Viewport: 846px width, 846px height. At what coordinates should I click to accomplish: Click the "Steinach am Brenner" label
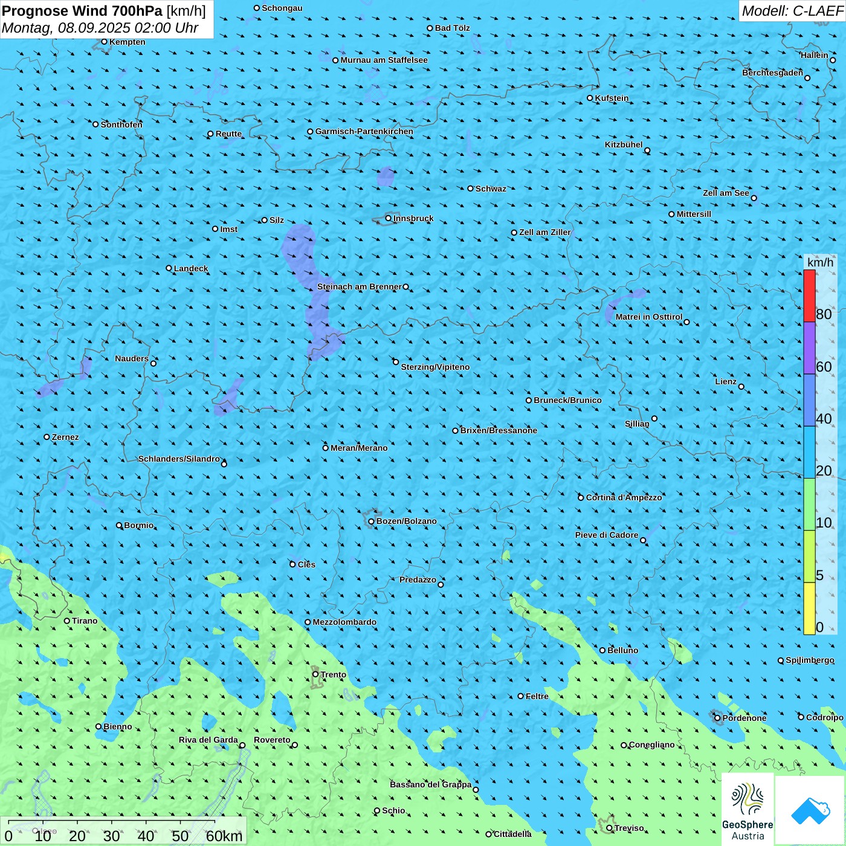[359, 286]
